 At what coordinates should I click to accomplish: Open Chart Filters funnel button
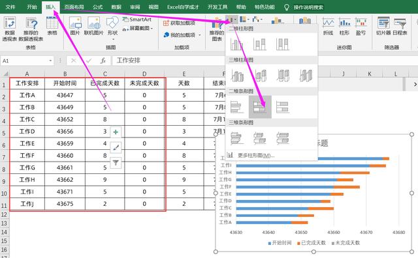(x=116, y=162)
